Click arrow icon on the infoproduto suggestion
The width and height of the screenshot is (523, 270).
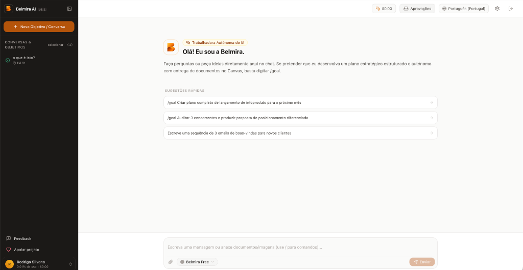pos(431,102)
